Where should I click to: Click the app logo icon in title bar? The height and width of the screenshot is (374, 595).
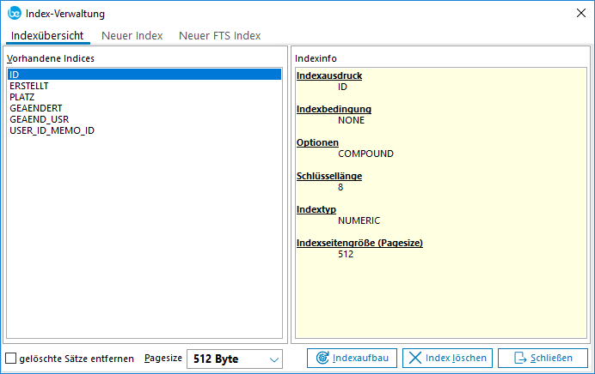coord(12,12)
